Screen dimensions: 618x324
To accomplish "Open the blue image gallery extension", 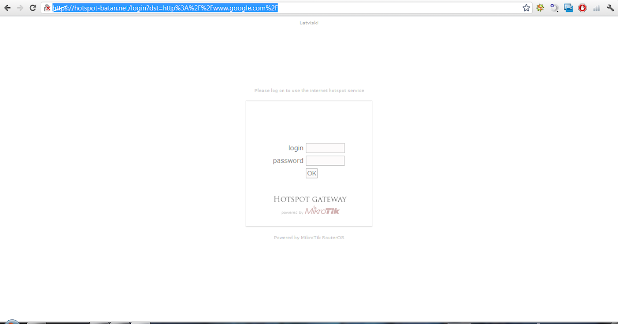I will click(x=569, y=8).
